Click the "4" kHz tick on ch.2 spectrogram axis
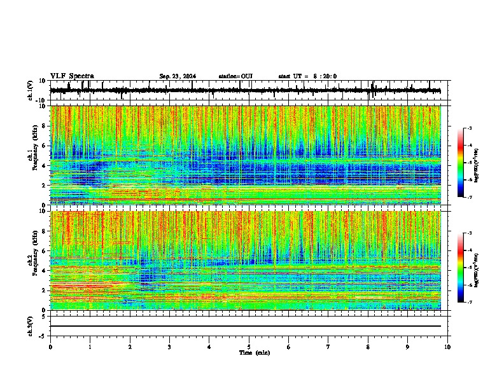504x389 pixels. [44, 271]
